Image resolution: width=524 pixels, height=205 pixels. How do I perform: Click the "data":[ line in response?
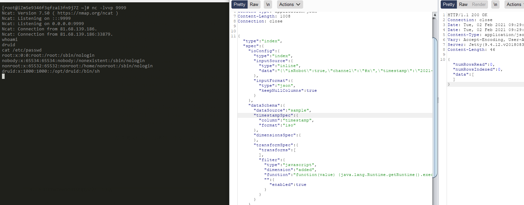463,74
